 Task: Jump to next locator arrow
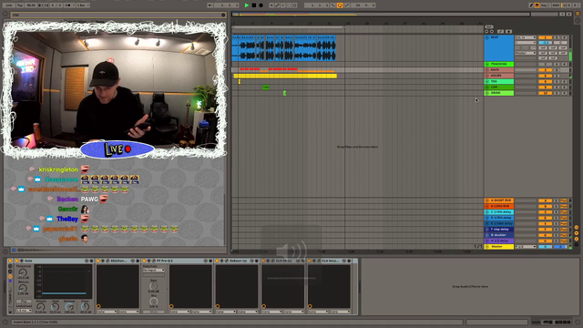pos(492,32)
